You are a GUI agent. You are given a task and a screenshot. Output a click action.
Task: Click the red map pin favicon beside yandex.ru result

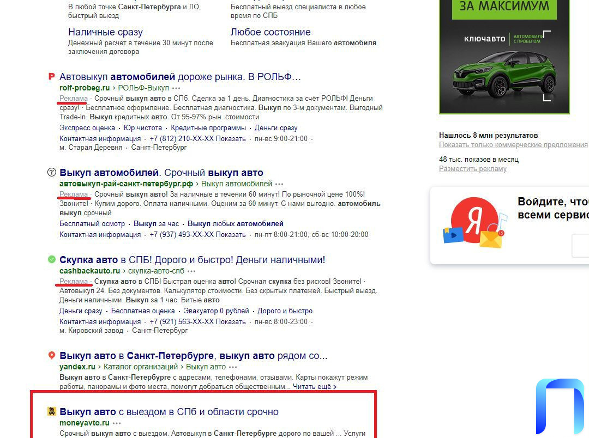(x=52, y=355)
